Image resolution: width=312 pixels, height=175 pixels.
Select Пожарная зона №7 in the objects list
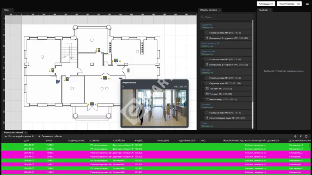click(x=228, y=59)
